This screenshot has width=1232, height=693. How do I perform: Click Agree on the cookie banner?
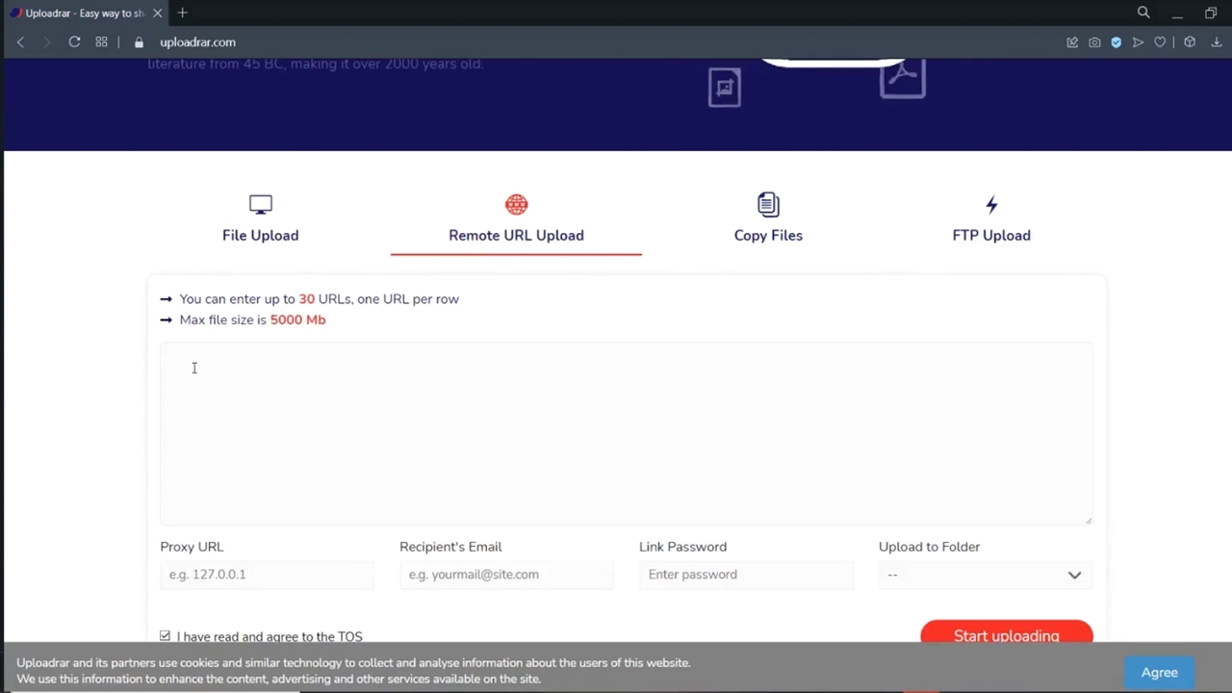pyautogui.click(x=1159, y=673)
